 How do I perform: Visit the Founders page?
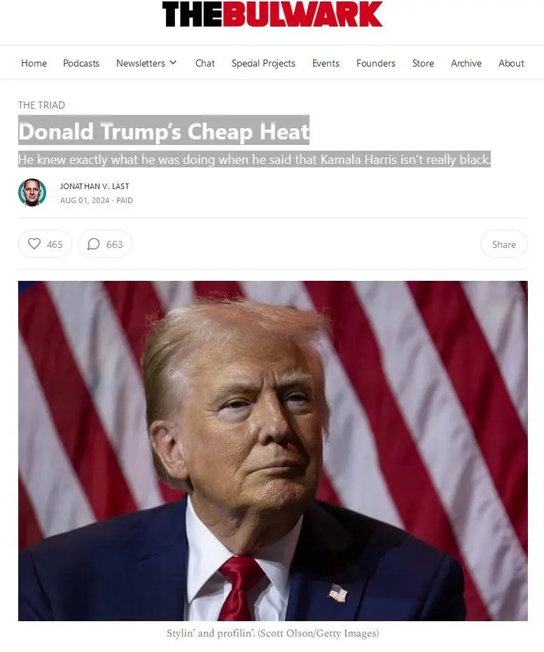click(x=376, y=63)
